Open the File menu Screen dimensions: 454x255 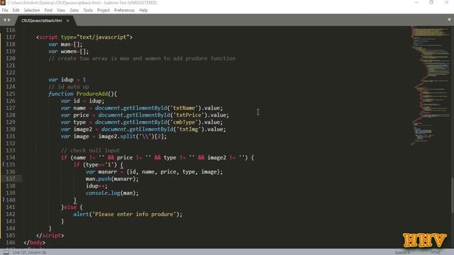pyautogui.click(x=5, y=10)
